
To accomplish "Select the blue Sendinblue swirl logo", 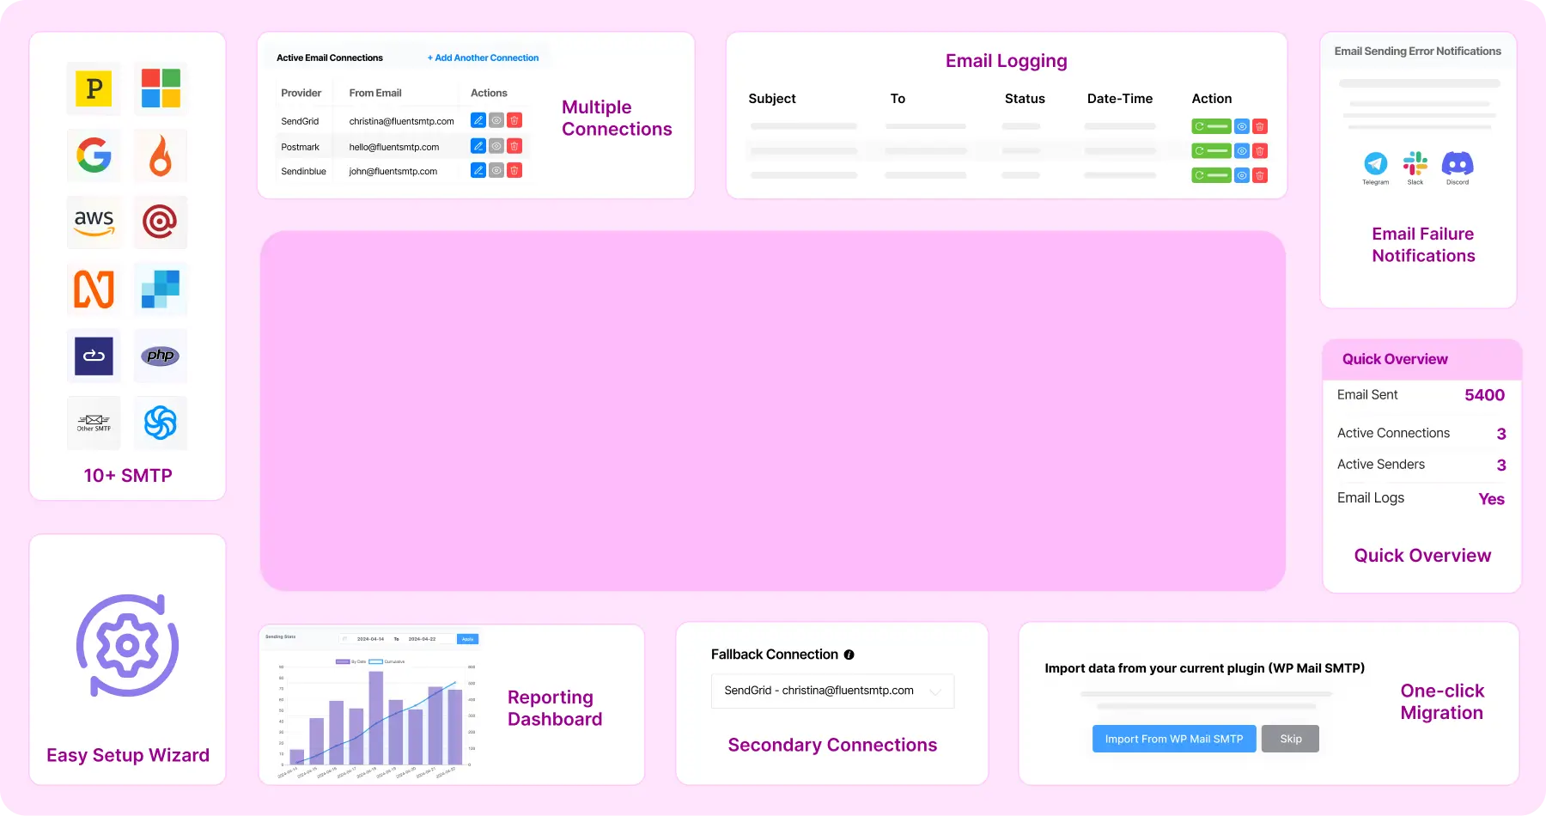I will click(161, 423).
